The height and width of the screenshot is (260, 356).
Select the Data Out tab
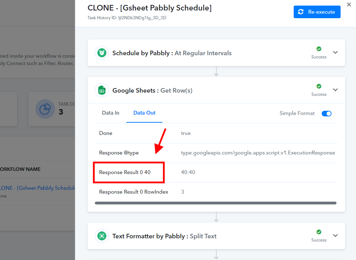tap(145, 113)
